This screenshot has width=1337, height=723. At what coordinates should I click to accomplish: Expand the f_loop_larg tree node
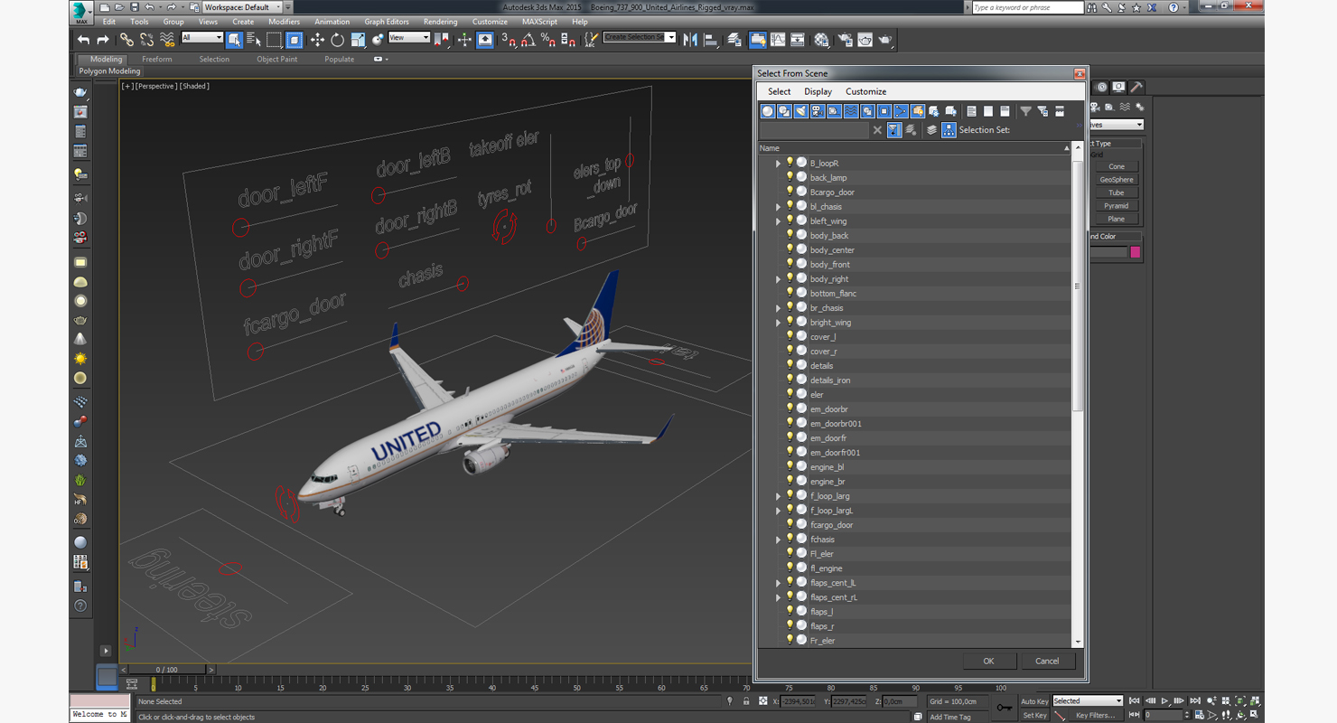coord(778,496)
